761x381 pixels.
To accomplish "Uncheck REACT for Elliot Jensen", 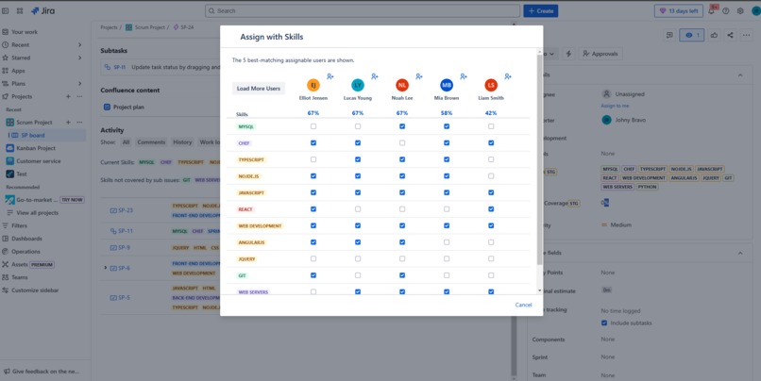I will pyautogui.click(x=313, y=209).
